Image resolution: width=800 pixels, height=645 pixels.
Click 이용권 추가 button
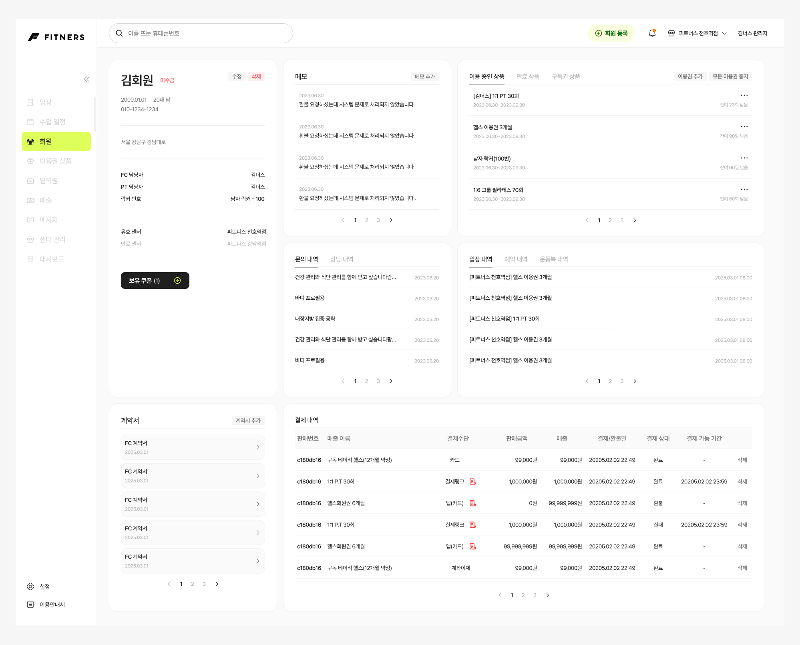tap(690, 76)
